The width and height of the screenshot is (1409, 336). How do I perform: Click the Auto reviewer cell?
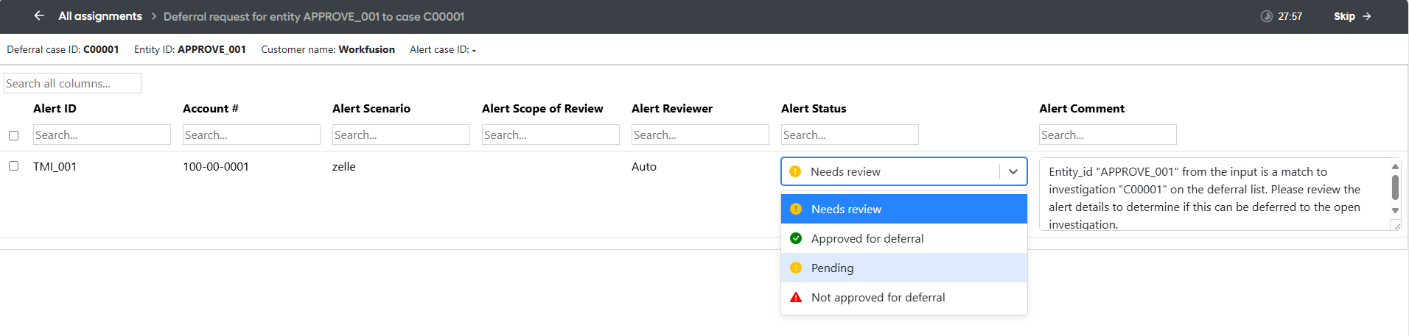pyautogui.click(x=644, y=166)
